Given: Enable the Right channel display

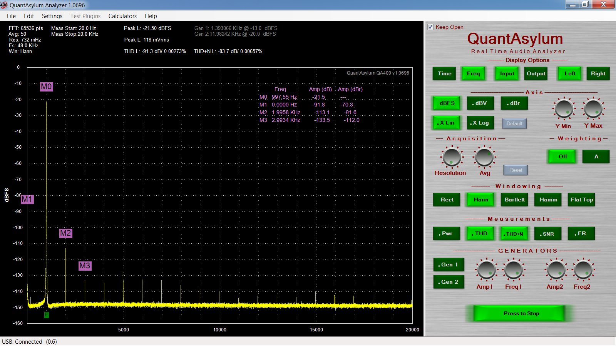Looking at the screenshot, I should click(598, 73).
